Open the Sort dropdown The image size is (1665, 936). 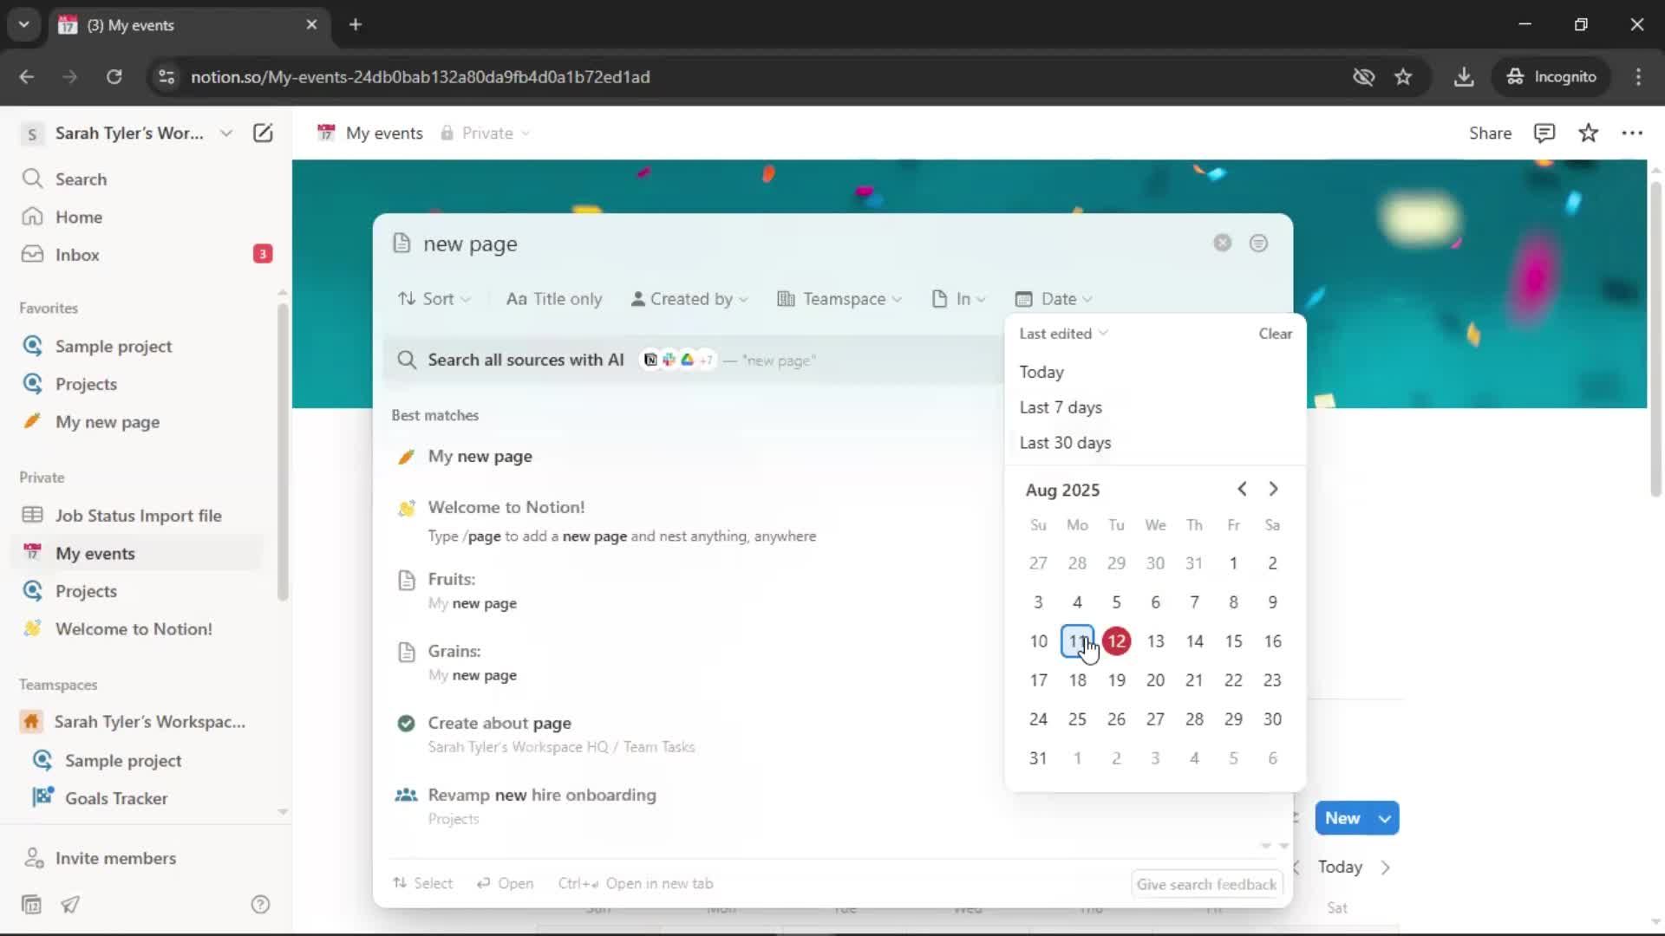click(434, 299)
